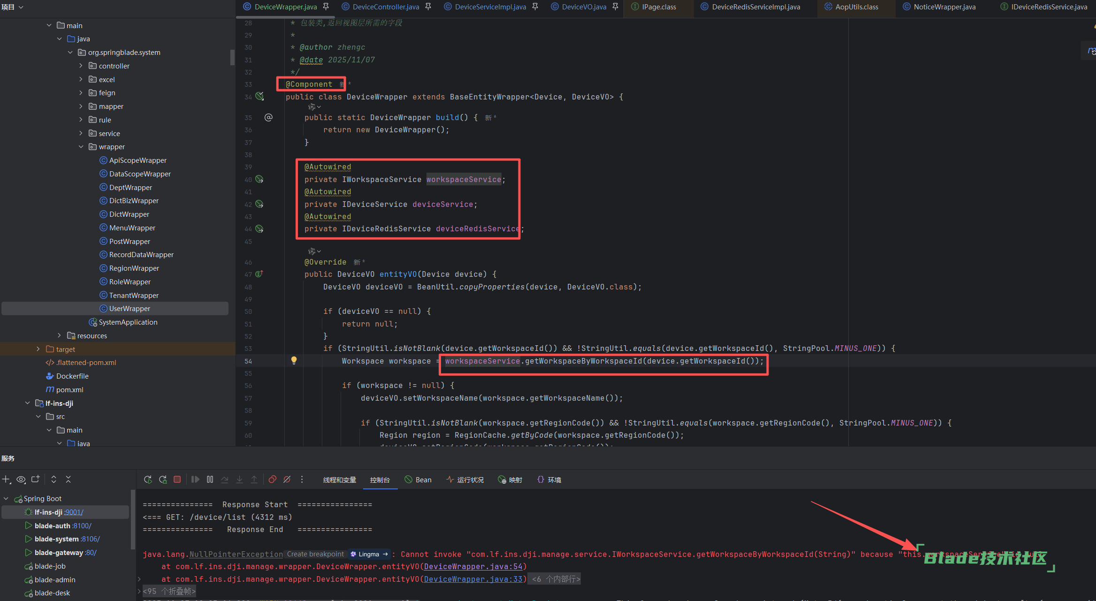Click the Rerun in Debug mode icon
The image size is (1096, 601).
pyautogui.click(x=163, y=479)
